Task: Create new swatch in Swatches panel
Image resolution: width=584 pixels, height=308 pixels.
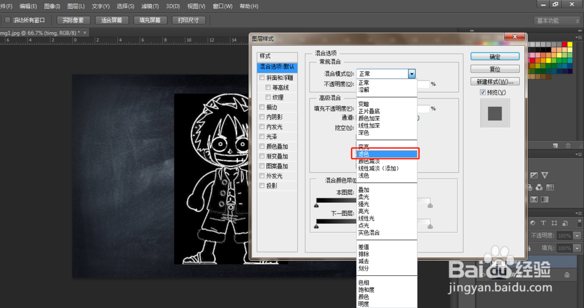Action: click(x=555, y=145)
